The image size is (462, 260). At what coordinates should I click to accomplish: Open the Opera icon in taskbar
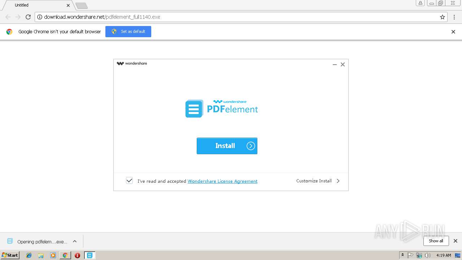pyautogui.click(x=77, y=255)
